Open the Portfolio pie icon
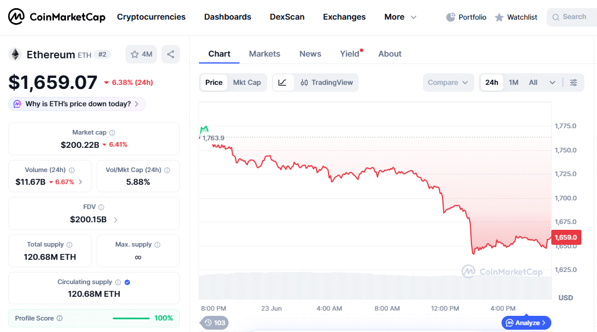The height and width of the screenshot is (332, 597). 451,17
